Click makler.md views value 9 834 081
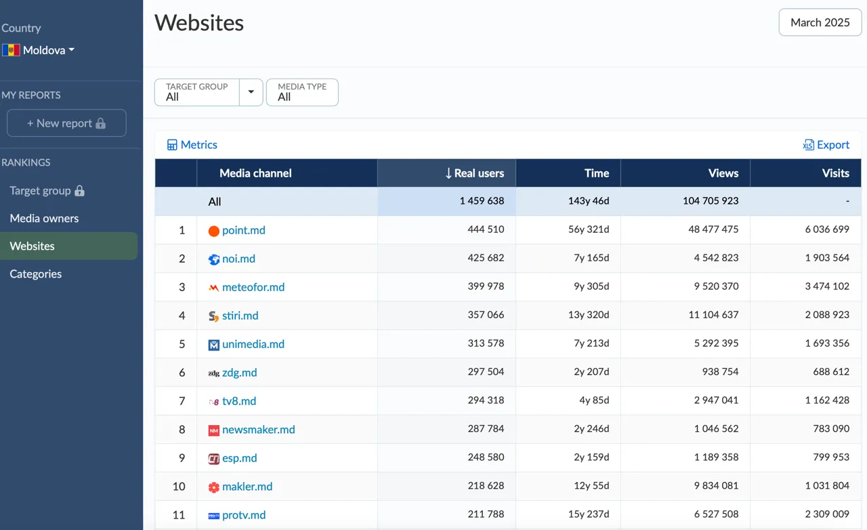Screen dimensions: 867x530 click(x=716, y=485)
